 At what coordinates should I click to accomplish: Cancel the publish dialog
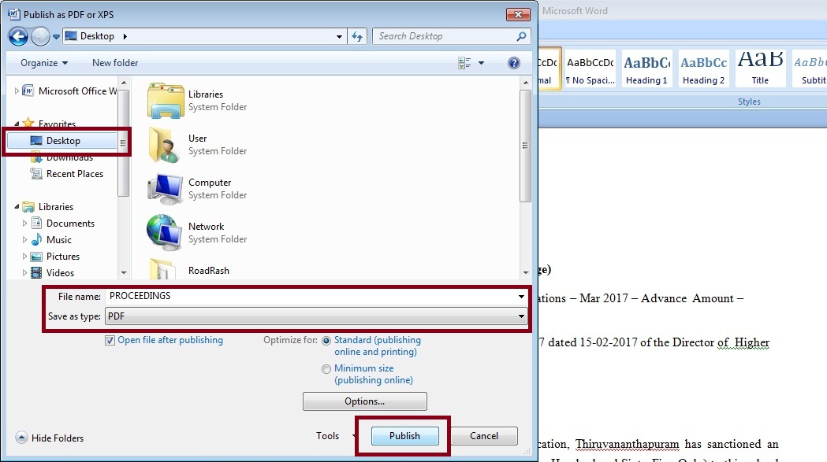[483, 436]
